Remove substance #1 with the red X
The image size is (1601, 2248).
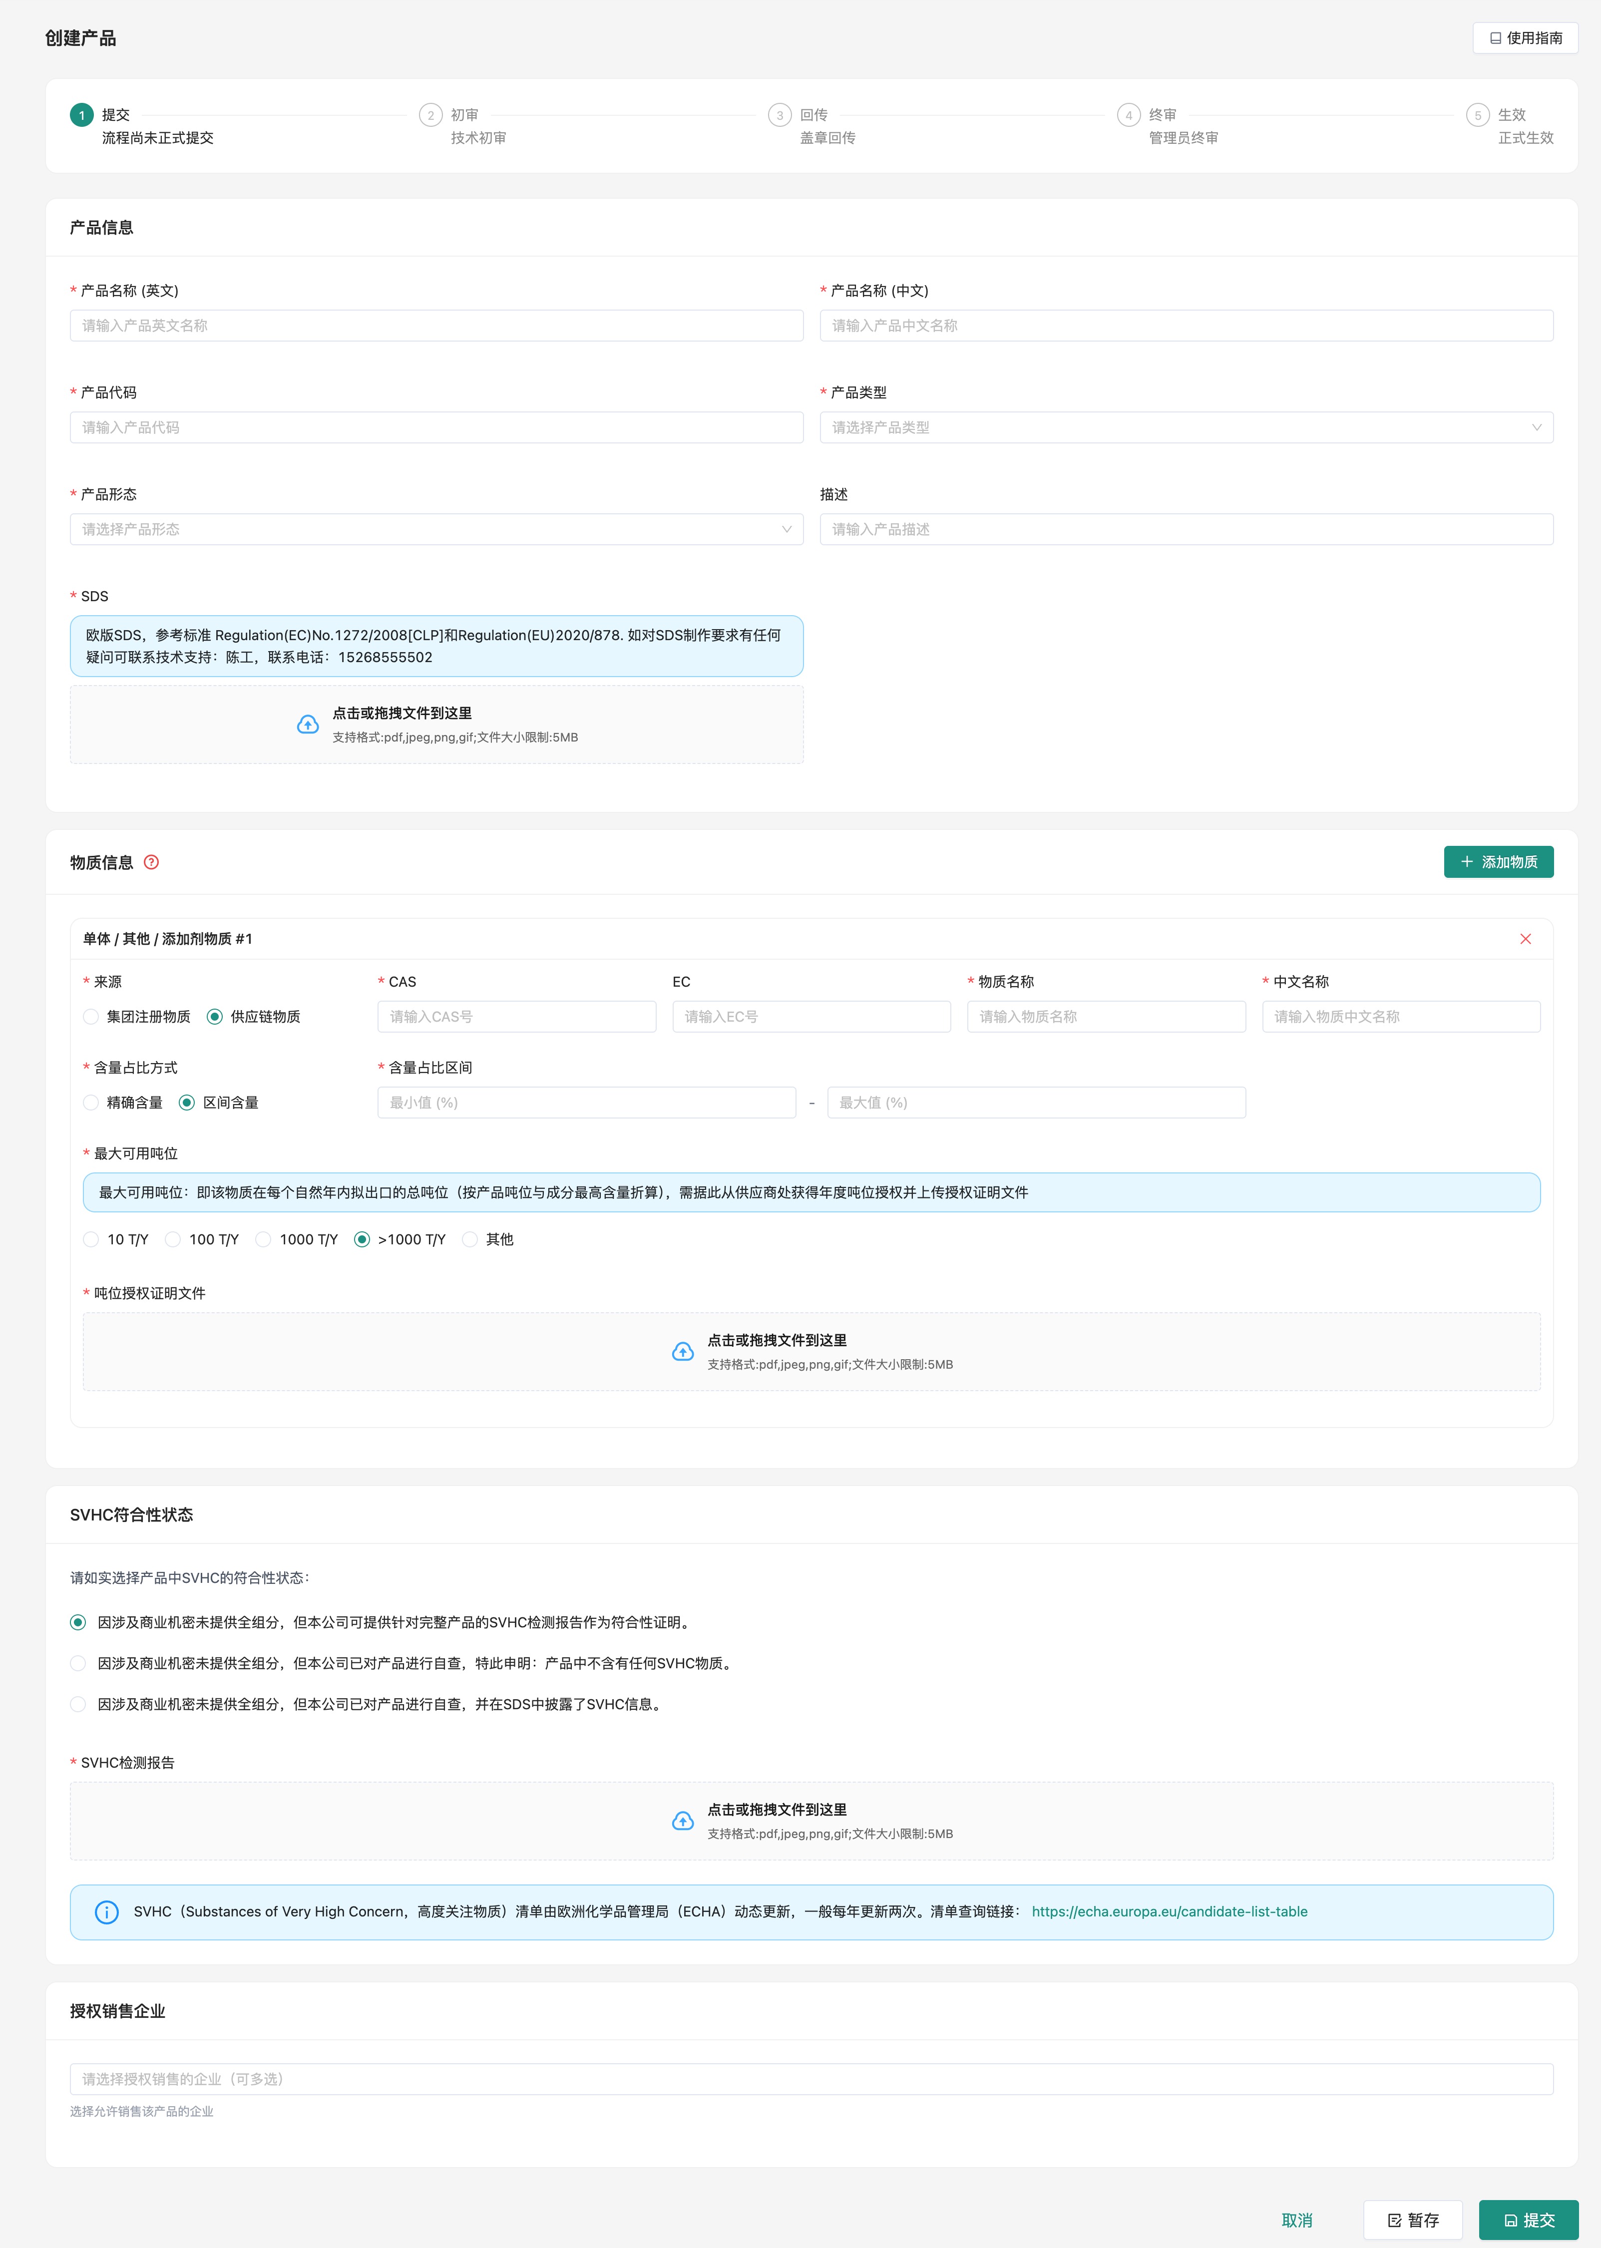point(1525,939)
